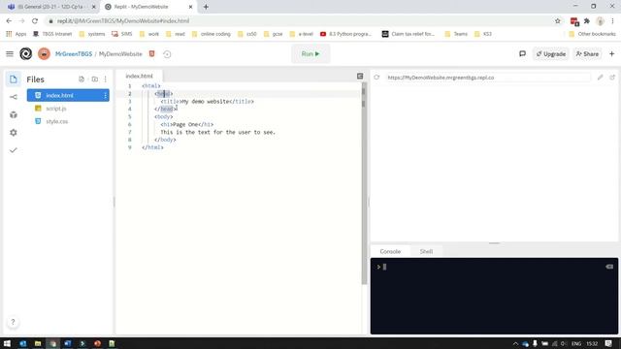The width and height of the screenshot is (621, 349).
Task: Open the Version control sidebar icon
Action: click(x=13, y=97)
